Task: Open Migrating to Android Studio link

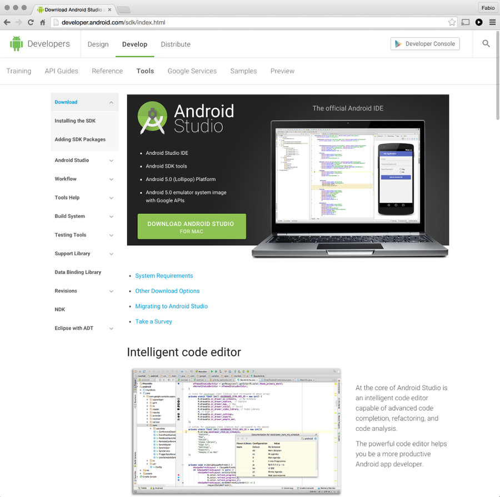Action: pos(171,306)
